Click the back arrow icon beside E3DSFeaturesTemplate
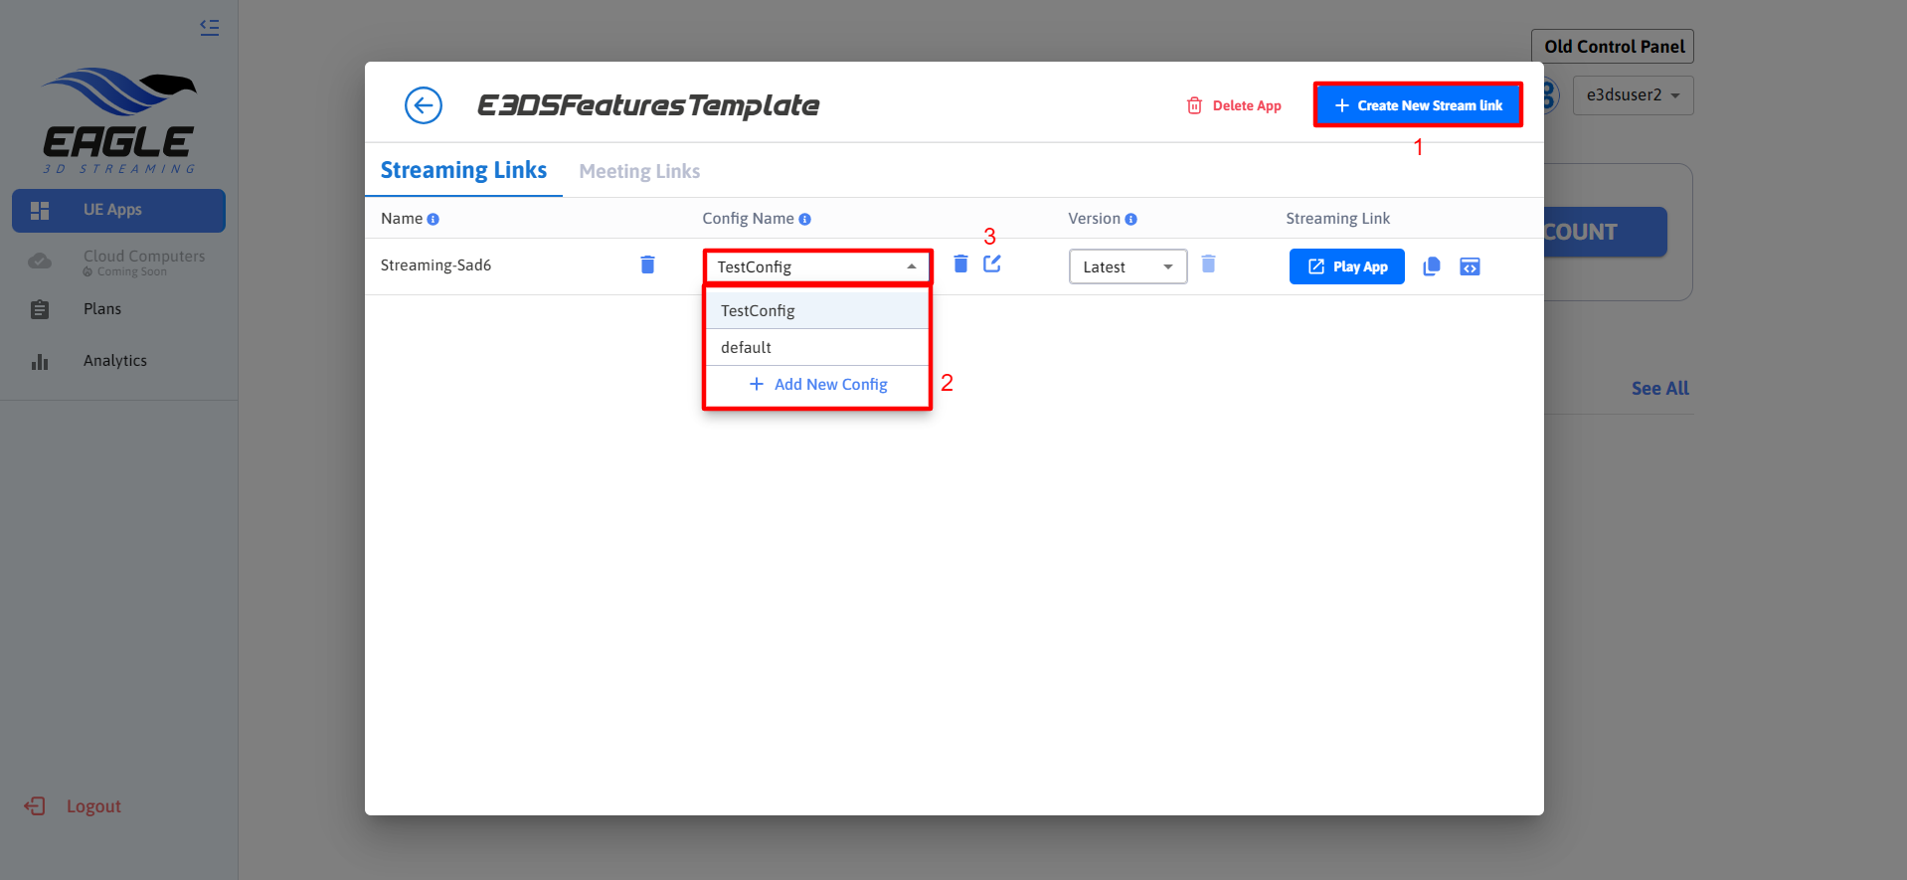This screenshot has height=880, width=1907. [423, 105]
